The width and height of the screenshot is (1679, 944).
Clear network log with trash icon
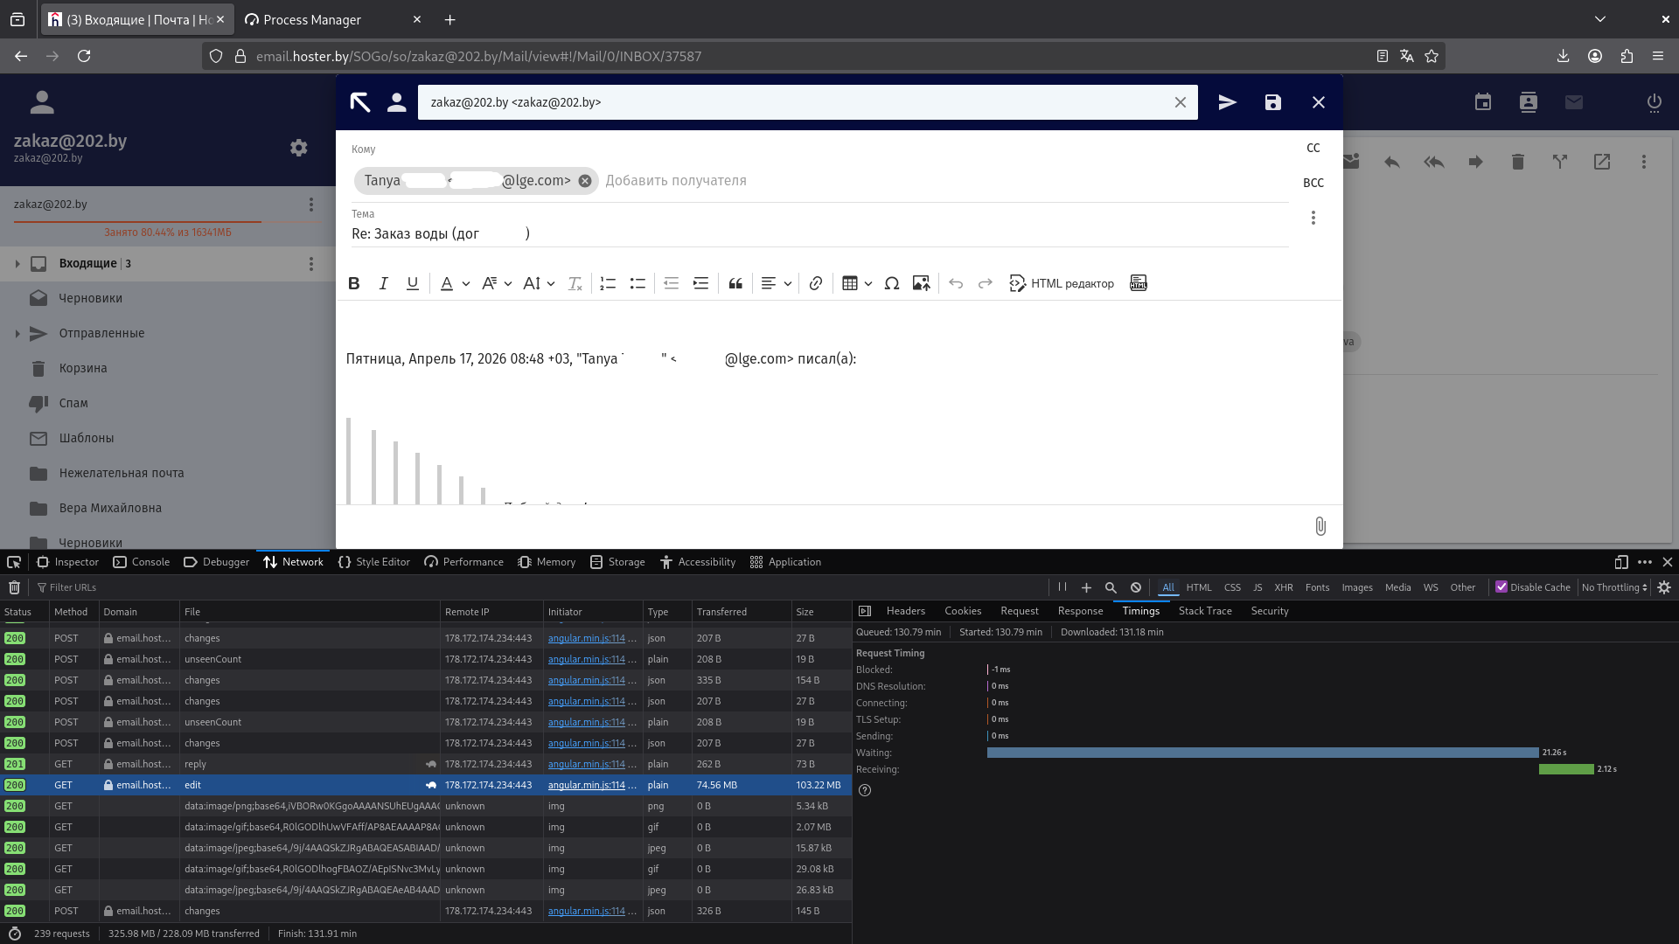[14, 587]
